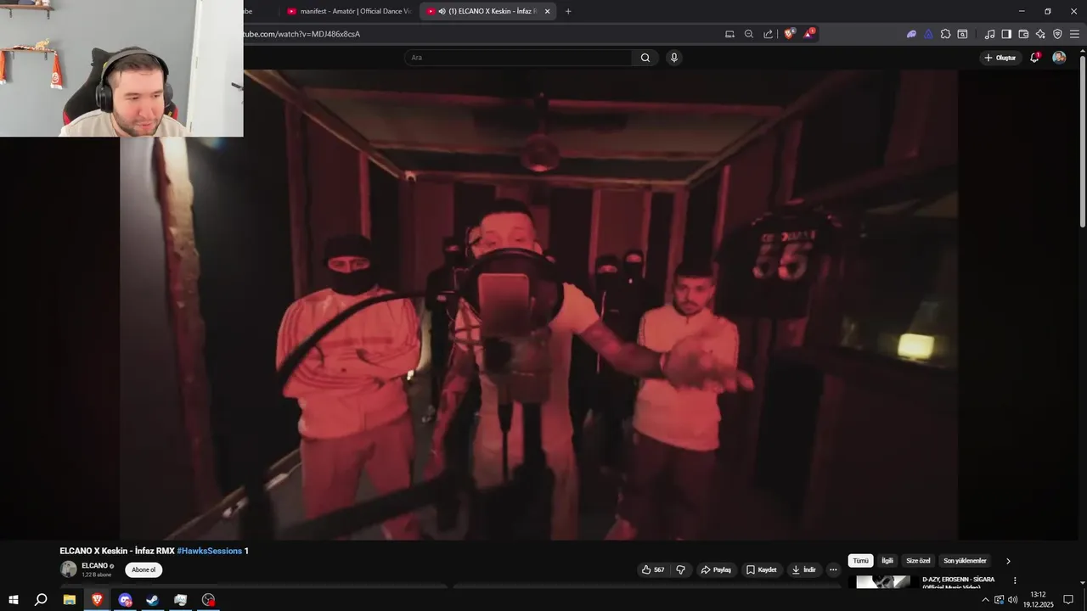The height and width of the screenshot is (611, 1087).
Task: Open the ELCANO channel name link
Action: point(94,565)
